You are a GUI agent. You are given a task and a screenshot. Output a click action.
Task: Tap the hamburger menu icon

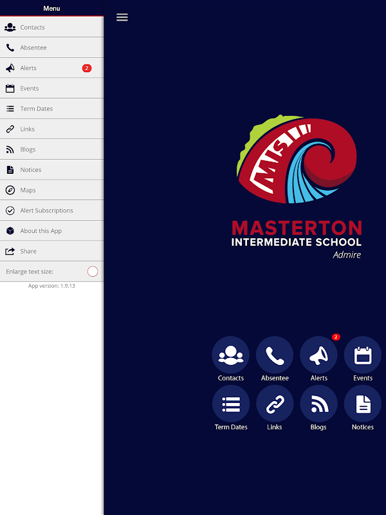tap(122, 17)
